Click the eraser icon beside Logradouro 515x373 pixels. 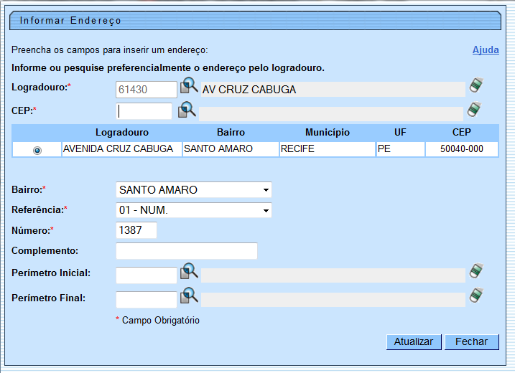coord(475,85)
